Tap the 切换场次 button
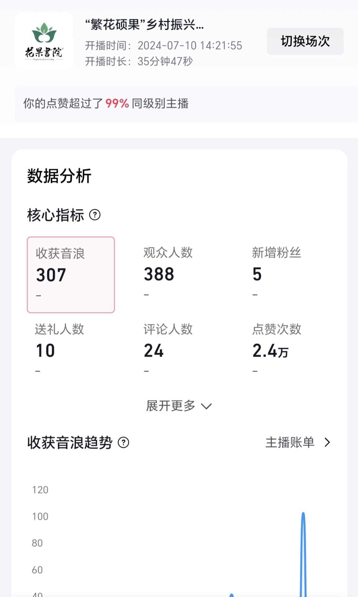 pyautogui.click(x=305, y=41)
